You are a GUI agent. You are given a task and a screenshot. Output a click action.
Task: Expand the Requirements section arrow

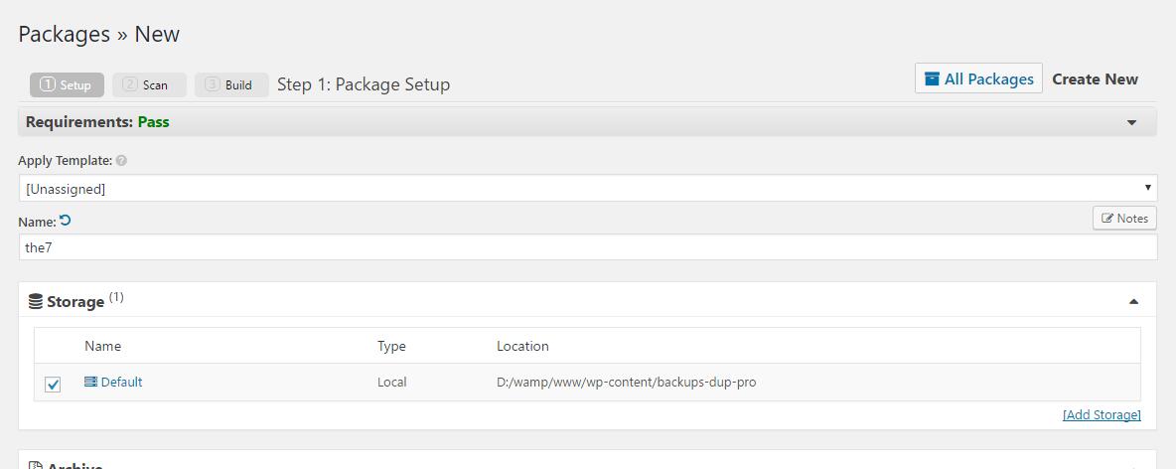click(1131, 122)
